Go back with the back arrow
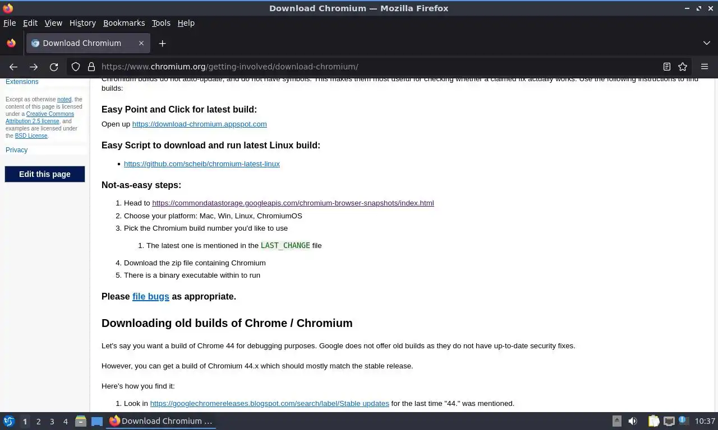The width and height of the screenshot is (718, 430). point(13,67)
